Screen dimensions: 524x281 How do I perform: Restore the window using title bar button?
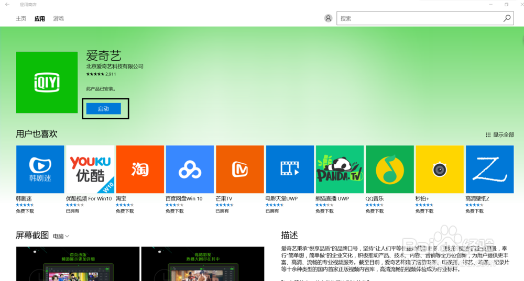(x=507, y=4)
